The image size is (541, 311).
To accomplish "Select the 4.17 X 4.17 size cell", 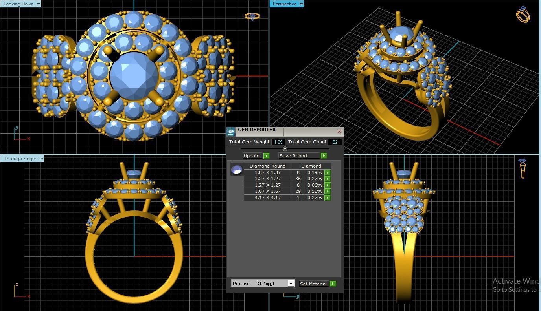I will (267, 198).
